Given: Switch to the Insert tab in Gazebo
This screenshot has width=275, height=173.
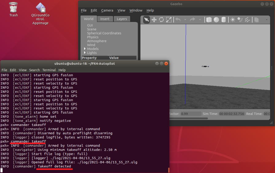Looking at the screenshot, I should (105, 19).
